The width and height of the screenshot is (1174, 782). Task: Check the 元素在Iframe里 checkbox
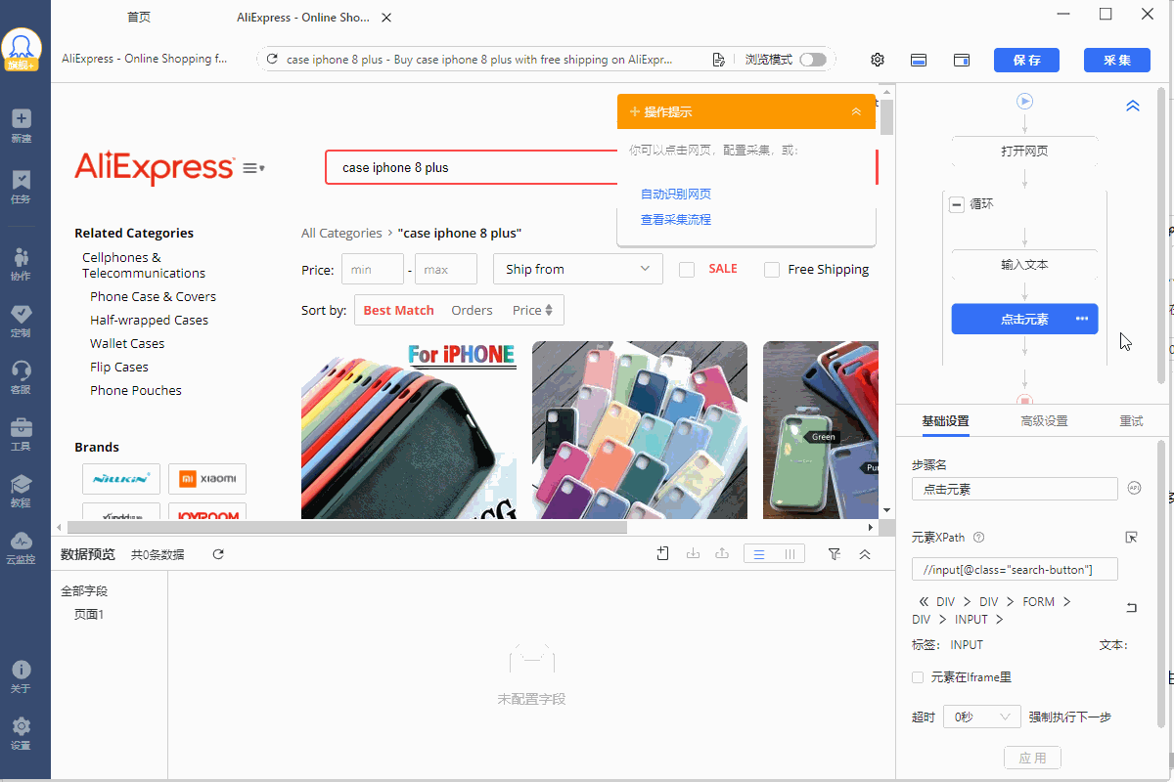(918, 677)
